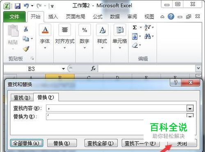
Task: Click the Fill down arrow icon
Action: pyautogui.click(x=135, y=36)
